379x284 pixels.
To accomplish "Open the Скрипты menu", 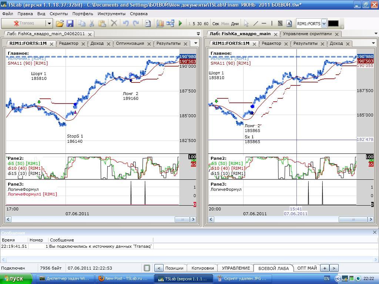I will click(x=58, y=14).
